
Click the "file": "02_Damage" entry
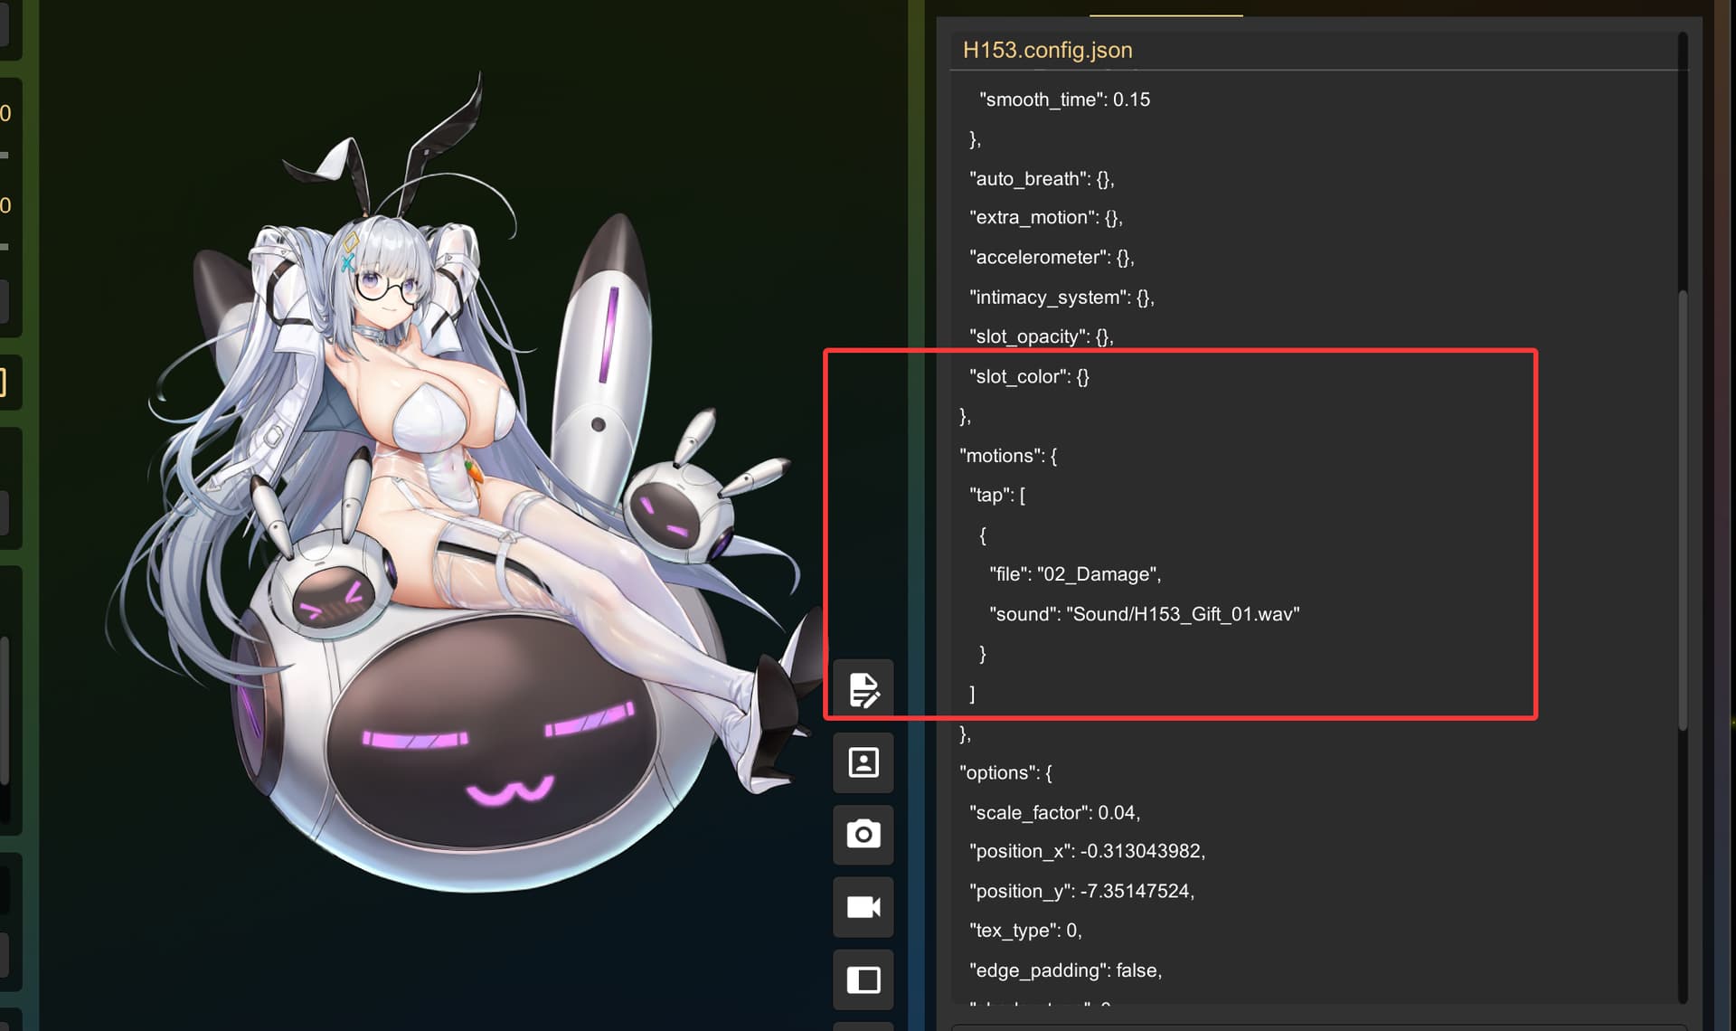coord(1075,574)
